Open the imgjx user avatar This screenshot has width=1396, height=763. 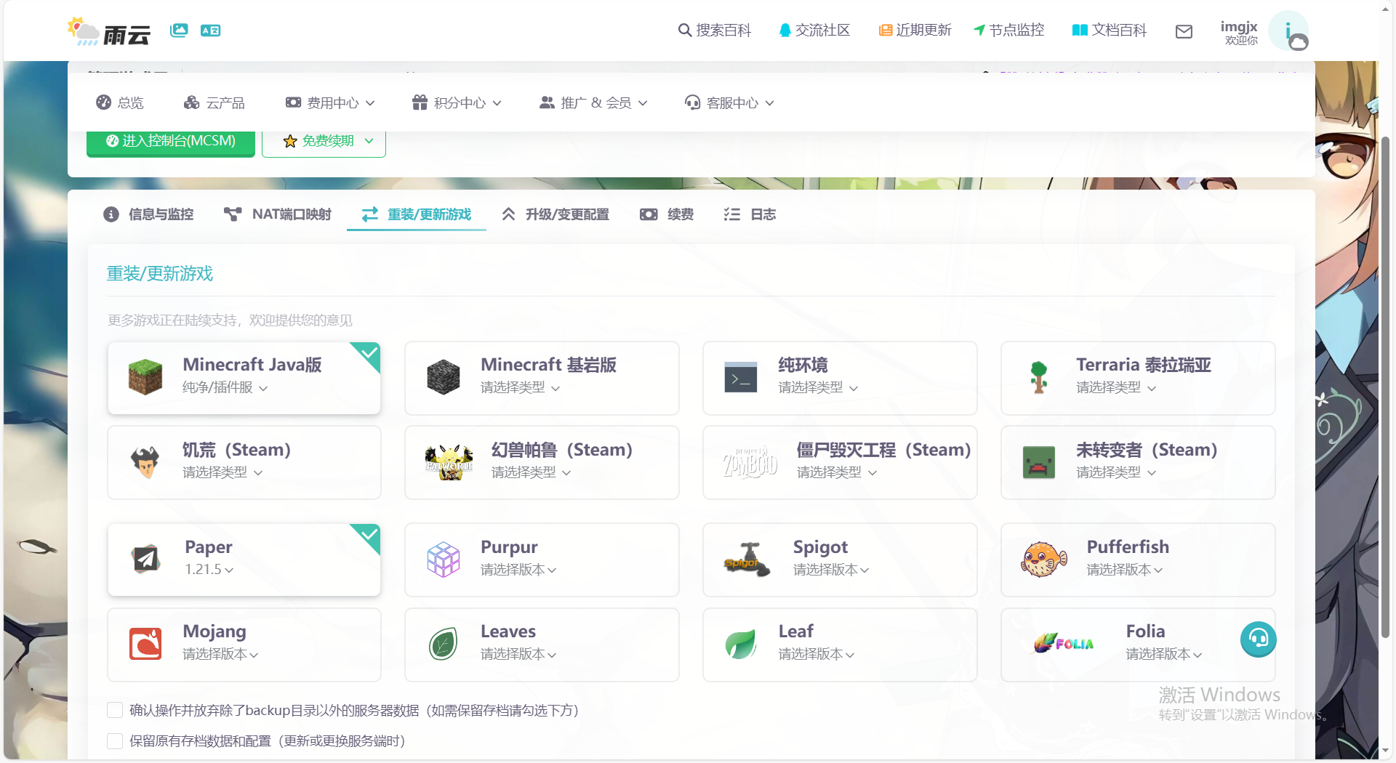click(x=1288, y=31)
